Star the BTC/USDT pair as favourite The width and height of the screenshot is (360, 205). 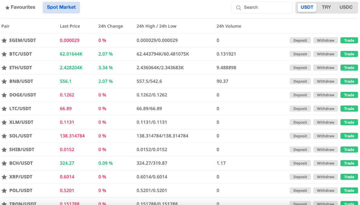pyautogui.click(x=4, y=54)
